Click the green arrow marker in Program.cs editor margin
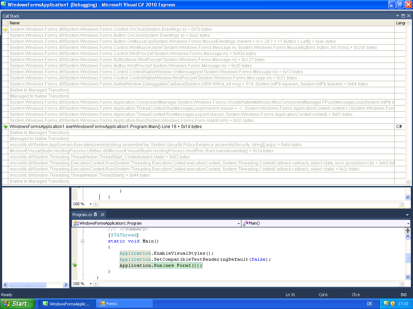 click(x=75, y=265)
